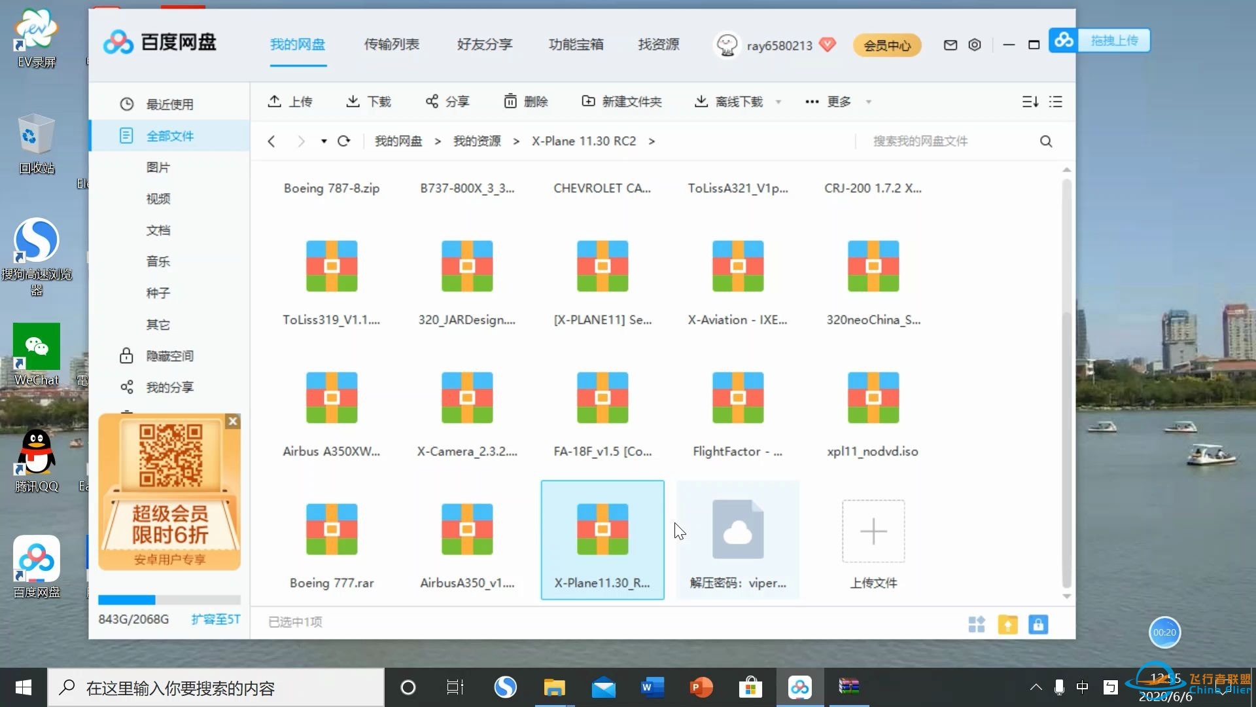1256x707 pixels.
Task: Open the 功能宝箱 tab
Action: (x=576, y=45)
